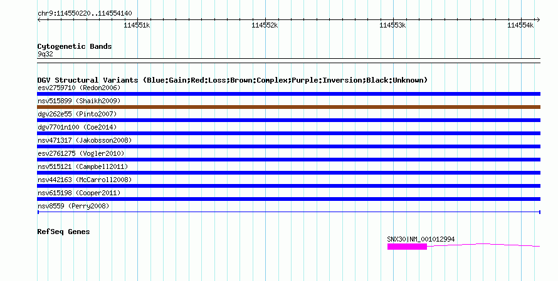Open nsv615198 (Cooper2011) variant
This screenshot has width=558, height=281.
click(79, 193)
